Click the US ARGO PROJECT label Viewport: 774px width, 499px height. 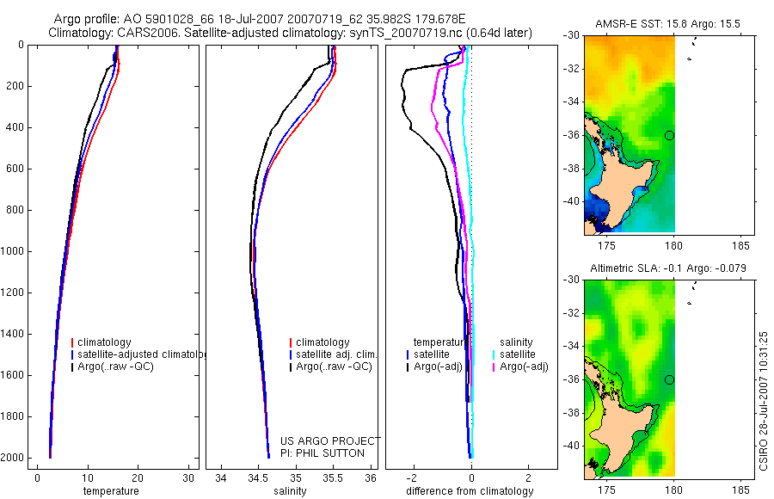point(330,440)
